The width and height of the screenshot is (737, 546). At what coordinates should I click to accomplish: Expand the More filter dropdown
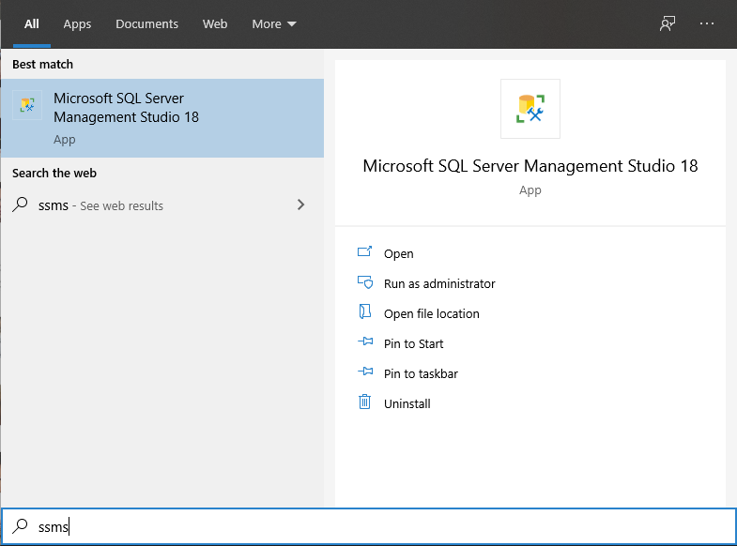click(x=273, y=23)
